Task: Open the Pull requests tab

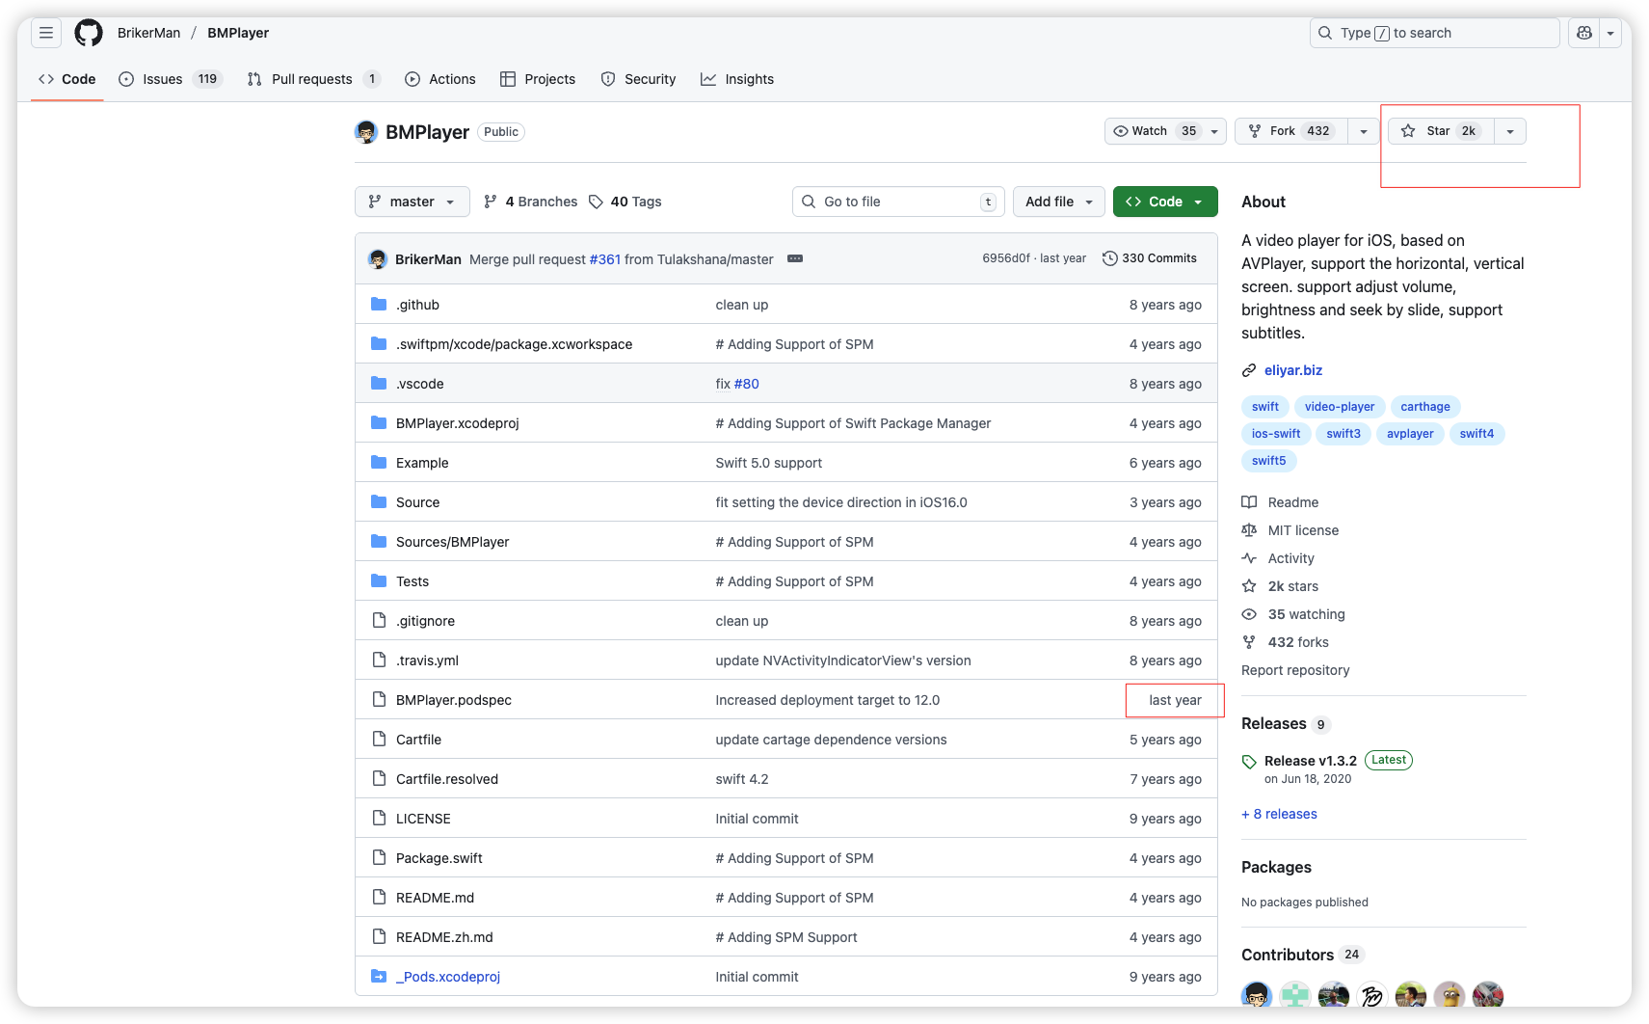Action: tap(313, 79)
